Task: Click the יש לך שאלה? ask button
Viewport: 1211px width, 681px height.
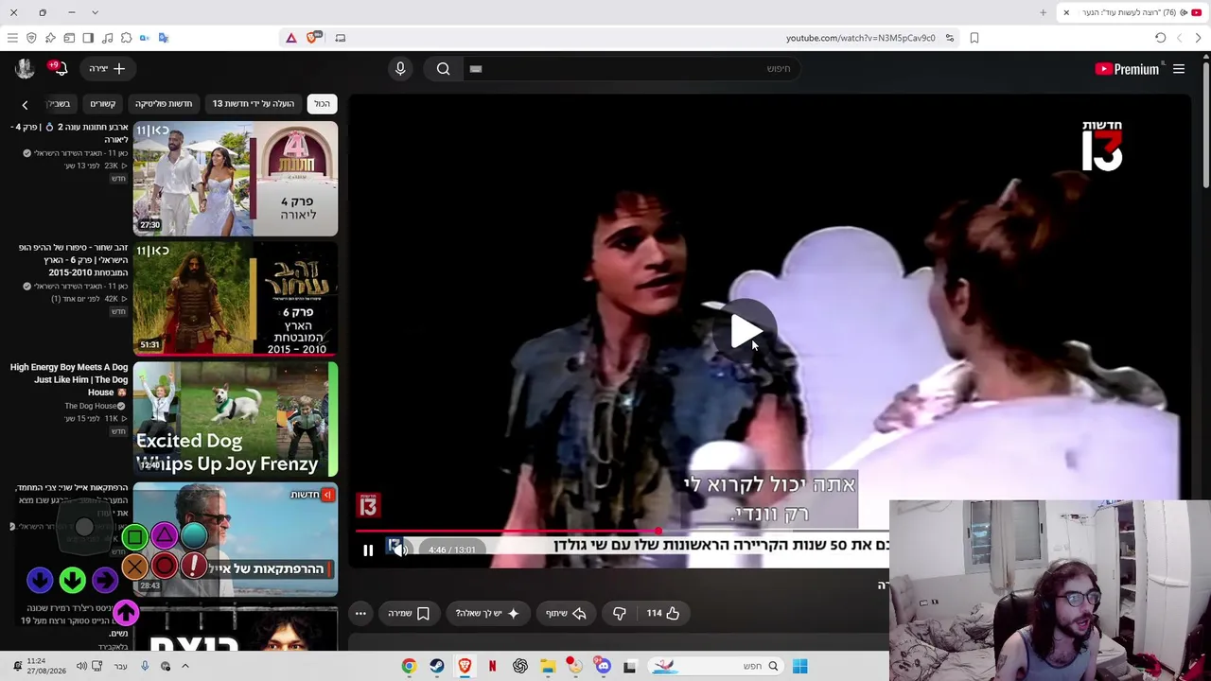Action: pyautogui.click(x=487, y=613)
